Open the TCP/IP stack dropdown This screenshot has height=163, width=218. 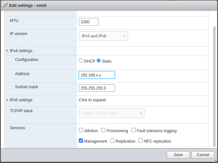tap(111, 113)
